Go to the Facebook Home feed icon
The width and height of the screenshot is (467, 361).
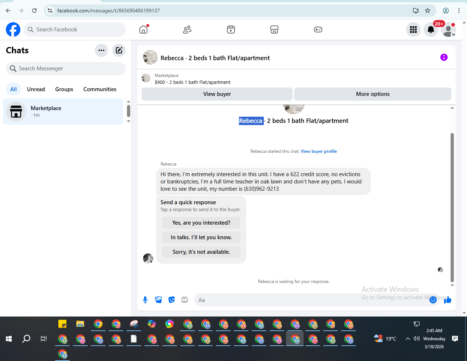[x=143, y=30]
